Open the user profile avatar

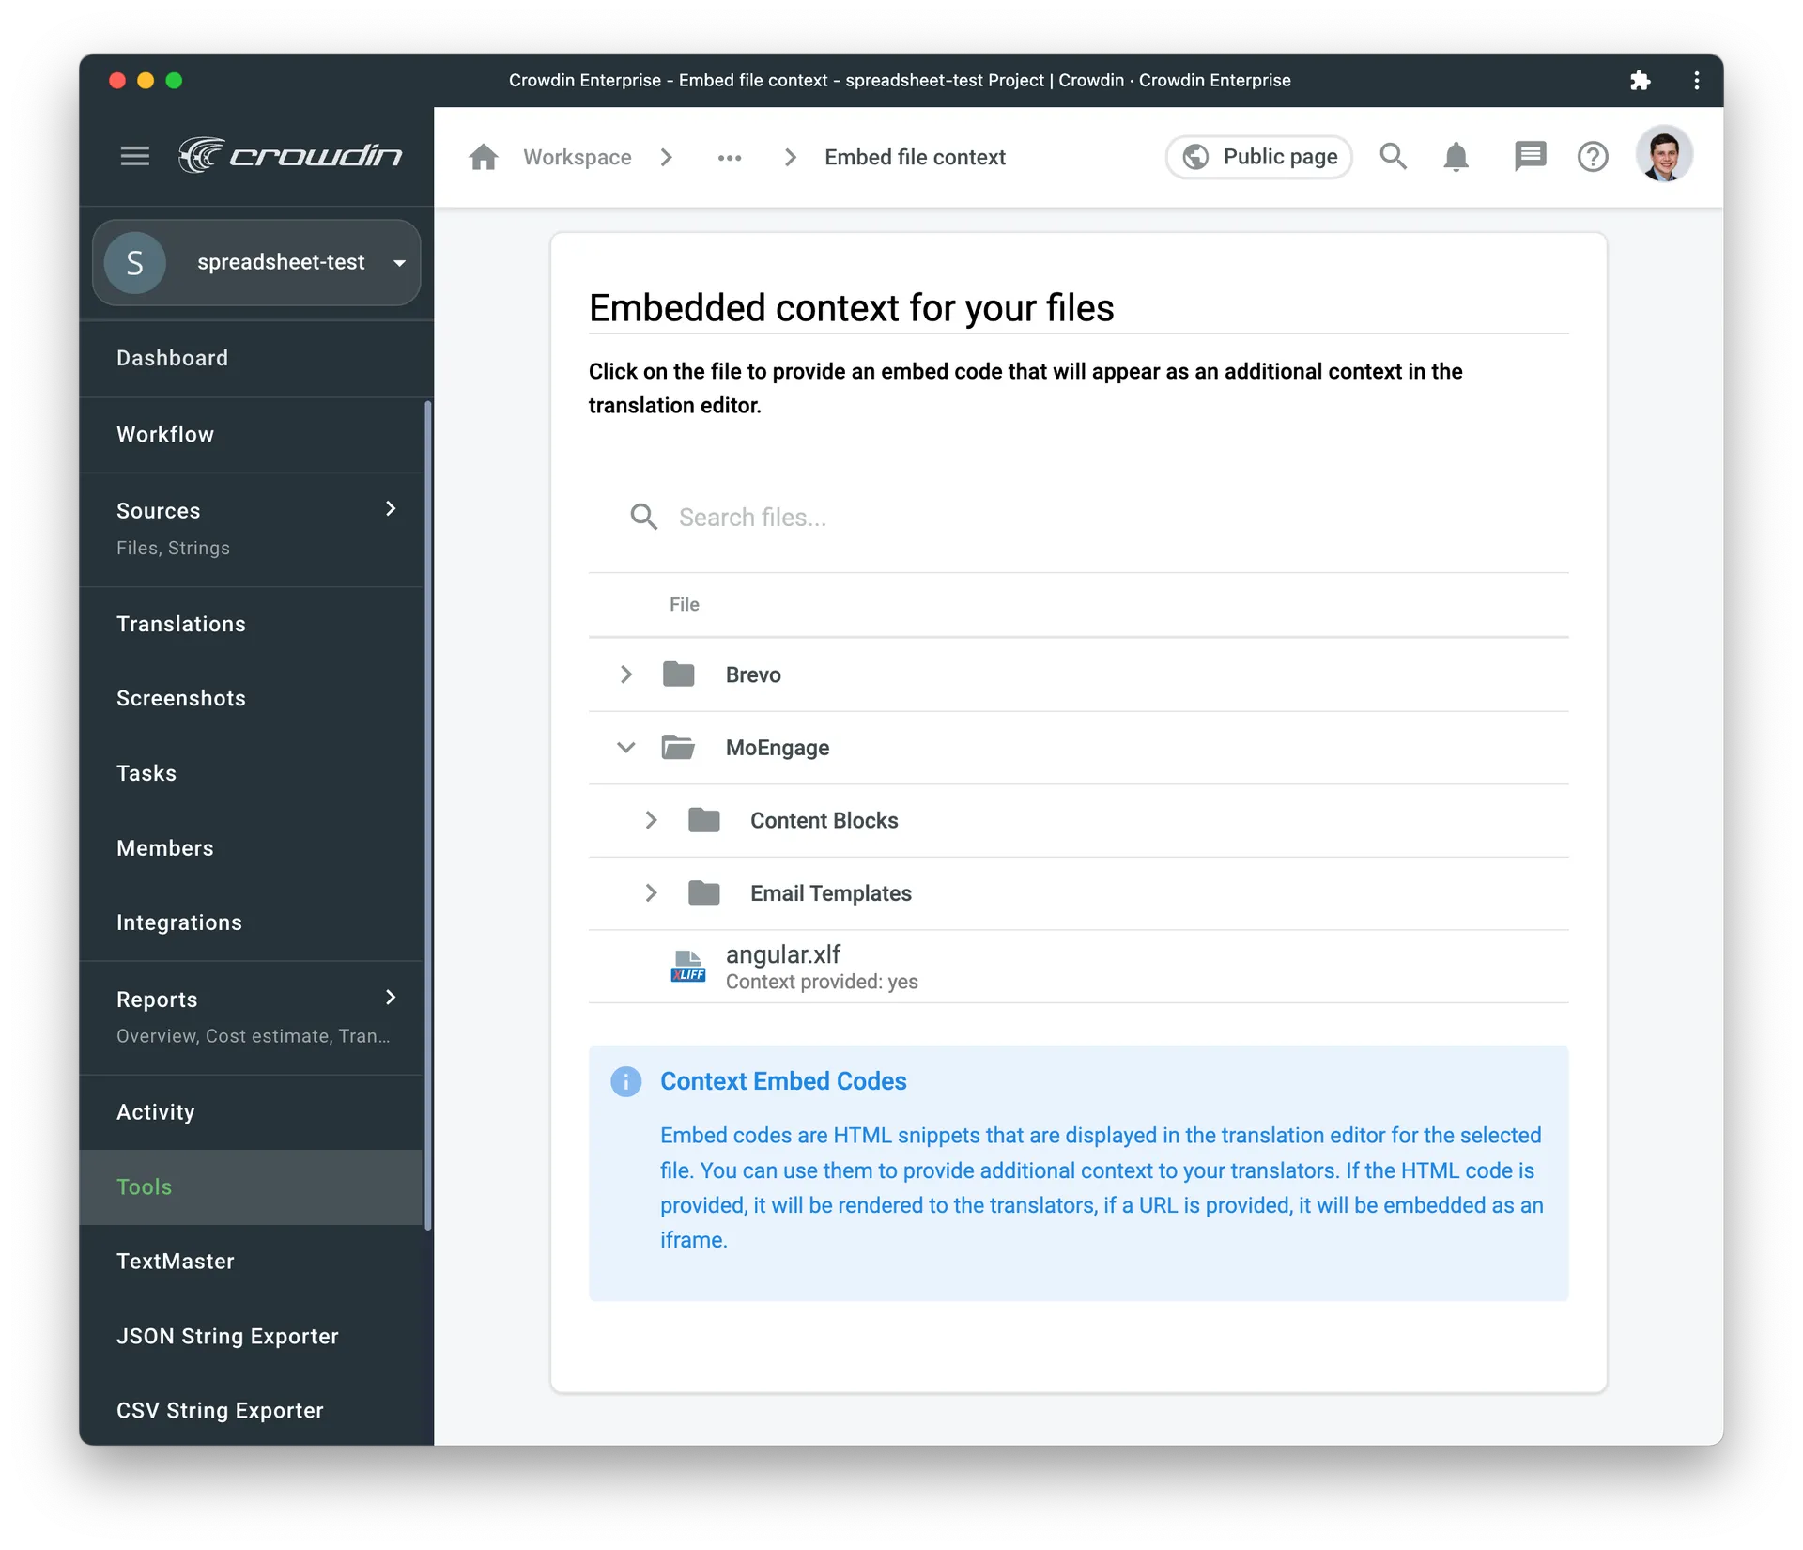1664,154
